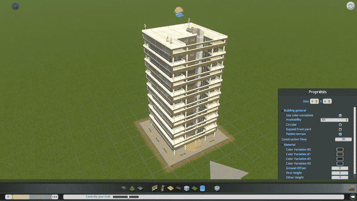Screen dimensions: 357x201
Task: Click the bottom-right corner camera icon
Action: tap(351, 197)
